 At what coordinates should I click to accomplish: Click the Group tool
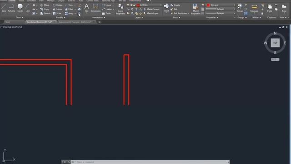pyautogui.click(x=240, y=8)
